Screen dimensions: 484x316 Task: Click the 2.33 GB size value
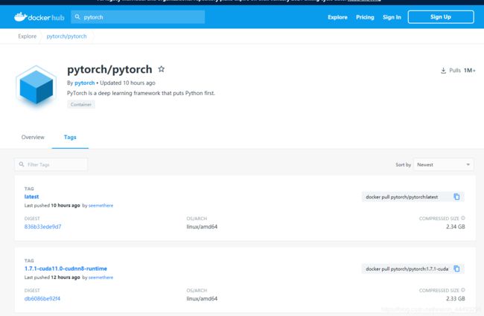click(x=455, y=299)
